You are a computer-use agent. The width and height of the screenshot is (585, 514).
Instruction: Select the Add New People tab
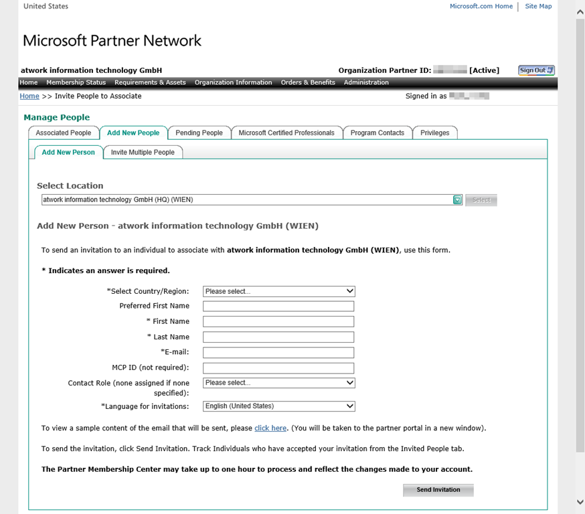133,133
